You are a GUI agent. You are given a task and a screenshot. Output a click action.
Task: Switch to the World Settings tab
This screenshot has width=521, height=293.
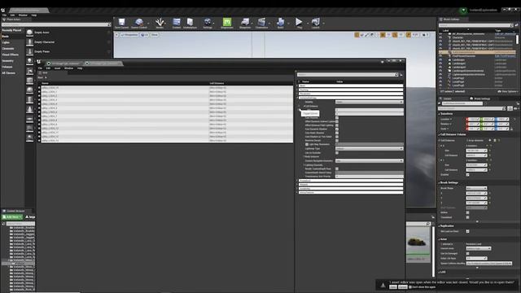[480, 98]
